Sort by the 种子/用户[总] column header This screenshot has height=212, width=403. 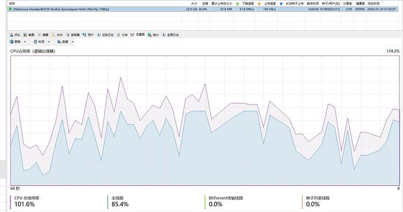click(x=331, y=4)
